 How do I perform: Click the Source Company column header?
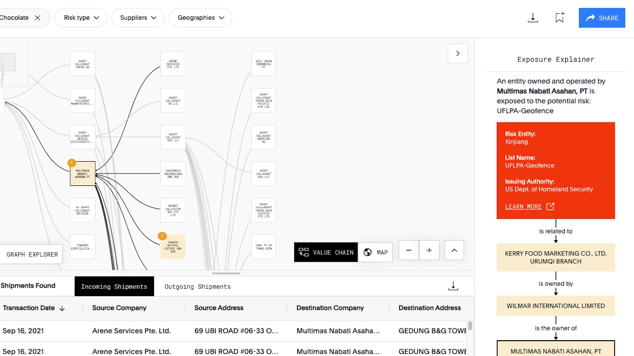pyautogui.click(x=119, y=308)
